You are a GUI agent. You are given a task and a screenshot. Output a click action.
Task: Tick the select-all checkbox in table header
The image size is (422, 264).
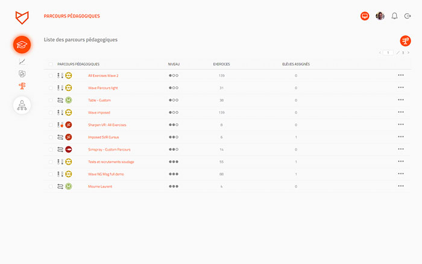point(51,64)
